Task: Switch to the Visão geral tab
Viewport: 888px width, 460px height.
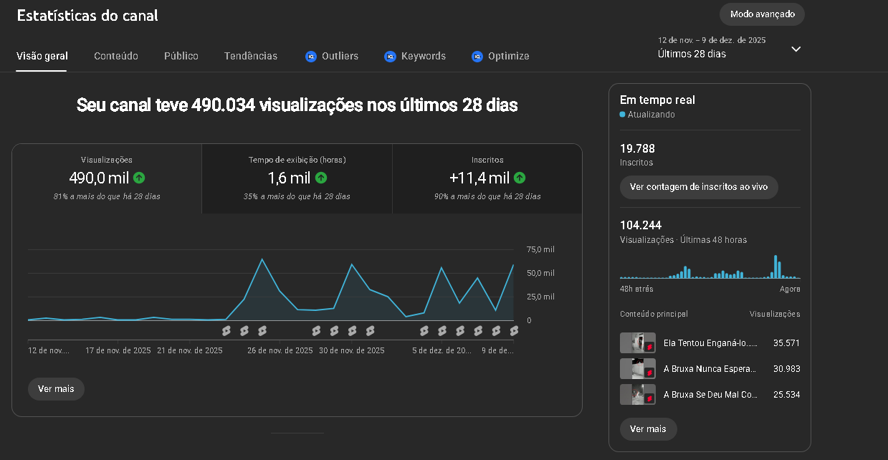Action: (x=42, y=56)
